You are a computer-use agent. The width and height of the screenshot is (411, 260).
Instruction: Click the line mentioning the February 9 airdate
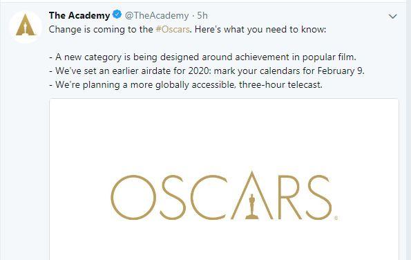pos(207,71)
